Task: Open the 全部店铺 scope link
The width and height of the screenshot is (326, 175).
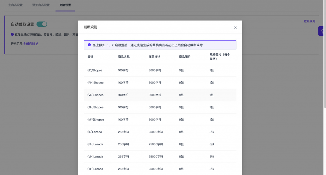Action: [29, 44]
